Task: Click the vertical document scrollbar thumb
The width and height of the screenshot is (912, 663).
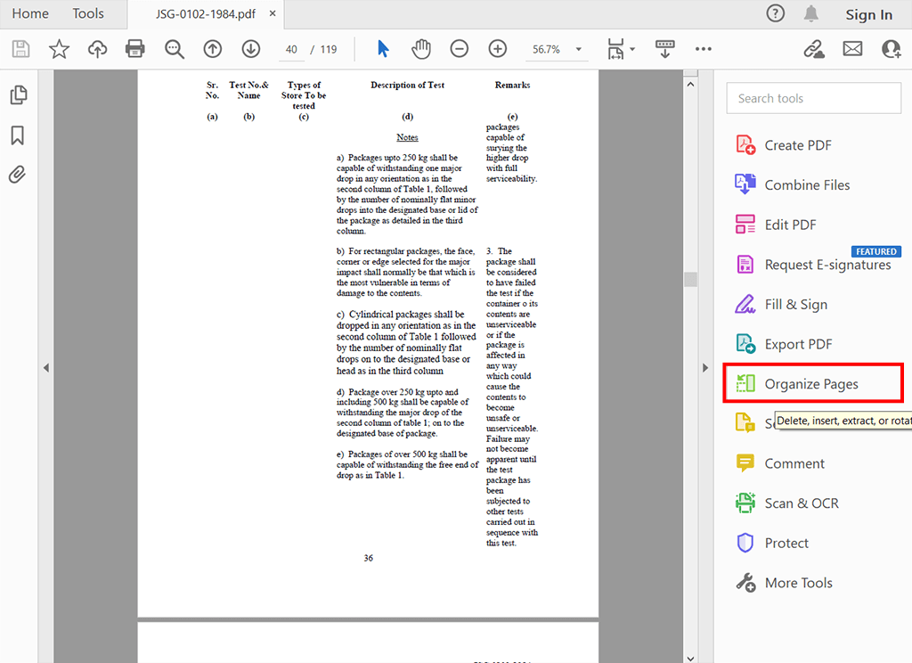Action: pos(689,280)
